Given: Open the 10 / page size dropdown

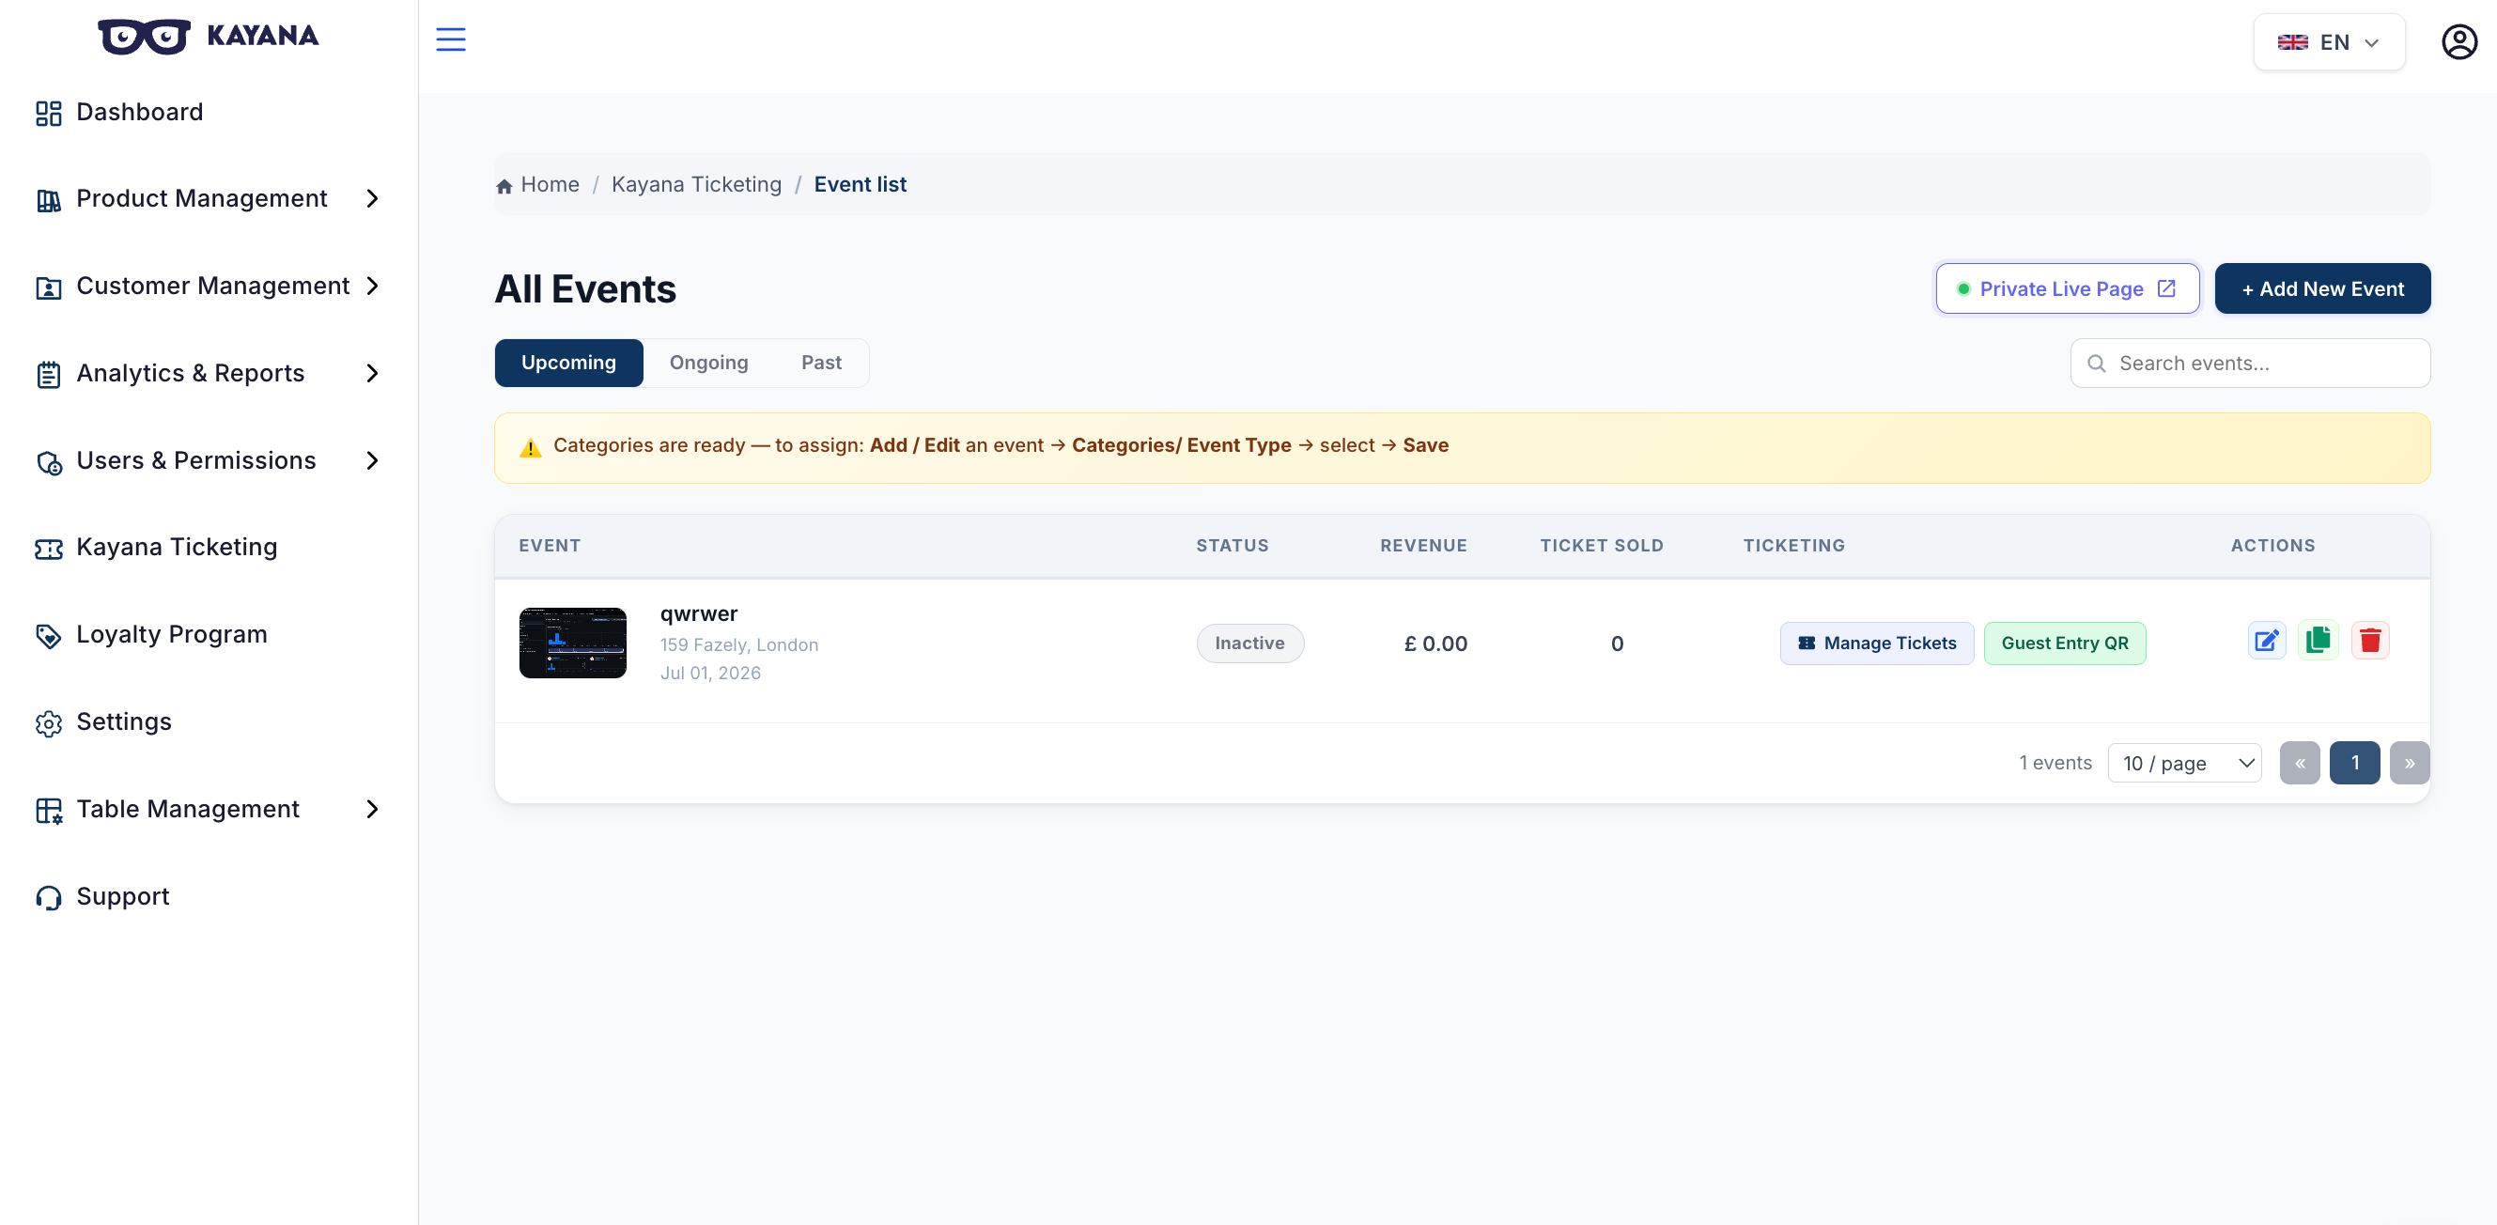Looking at the screenshot, I should [2185, 763].
